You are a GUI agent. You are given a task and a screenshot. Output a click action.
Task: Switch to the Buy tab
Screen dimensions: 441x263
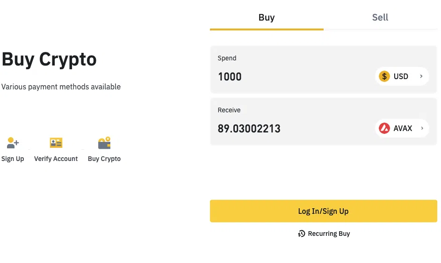[x=267, y=18]
